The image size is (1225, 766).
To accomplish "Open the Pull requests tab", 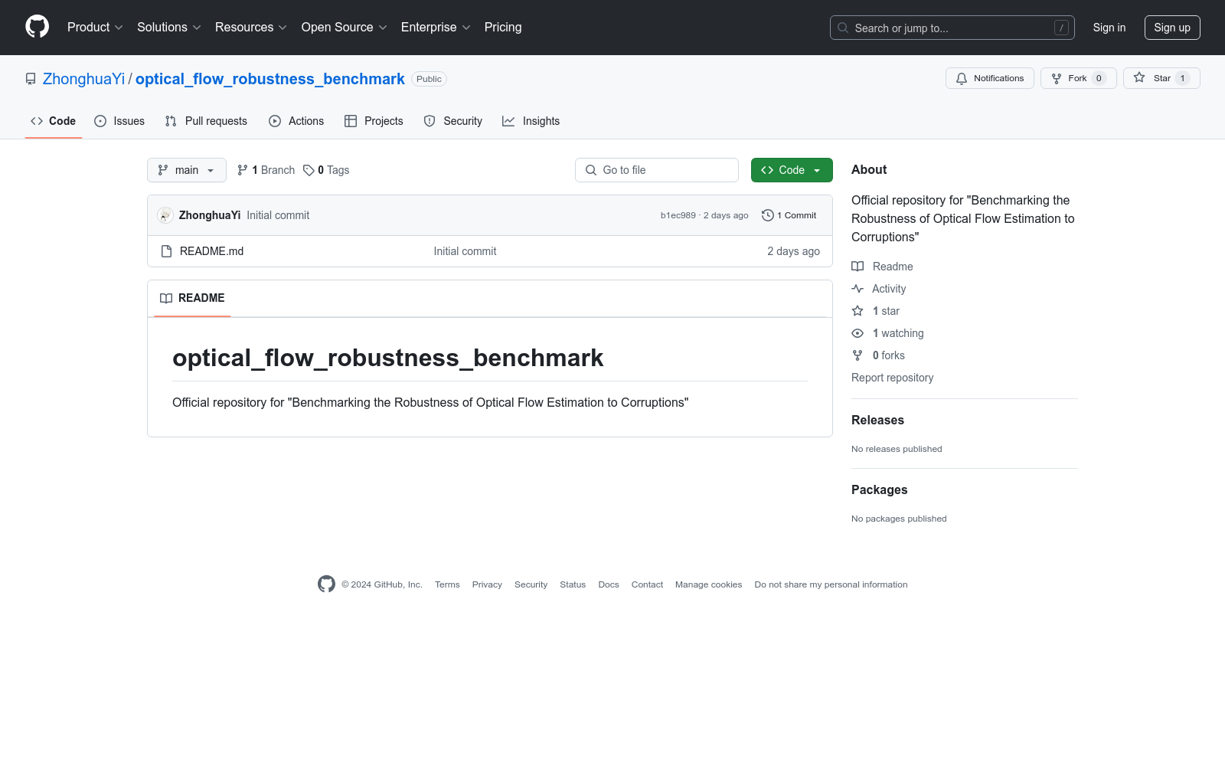I will click(206, 121).
